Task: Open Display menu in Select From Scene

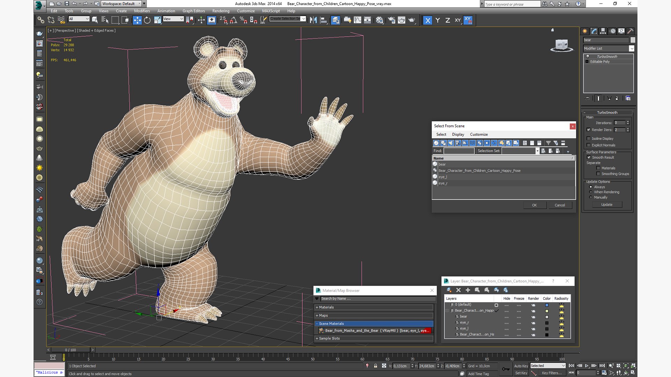Action: [x=458, y=134]
